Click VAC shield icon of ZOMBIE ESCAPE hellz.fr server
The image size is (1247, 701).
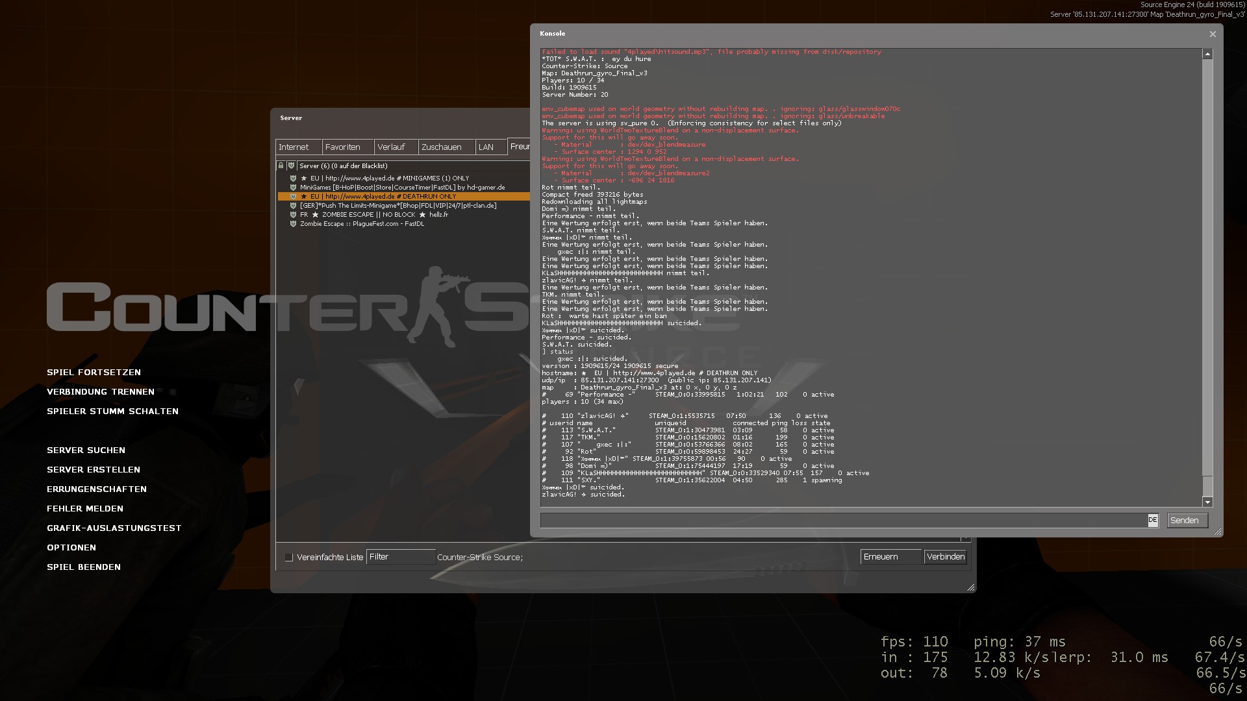(x=293, y=214)
